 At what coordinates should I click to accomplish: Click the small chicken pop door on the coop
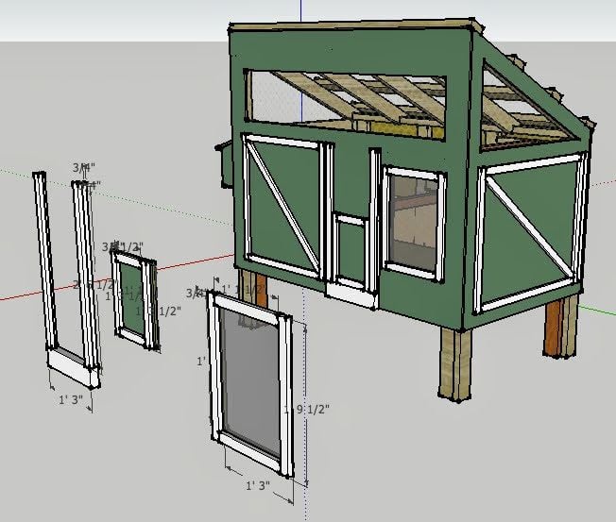coord(351,251)
